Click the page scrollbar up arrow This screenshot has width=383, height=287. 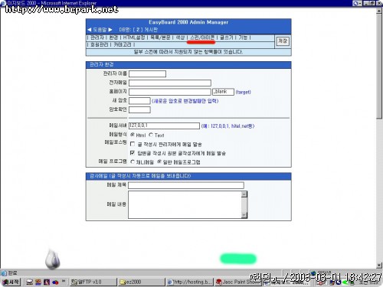point(379,11)
